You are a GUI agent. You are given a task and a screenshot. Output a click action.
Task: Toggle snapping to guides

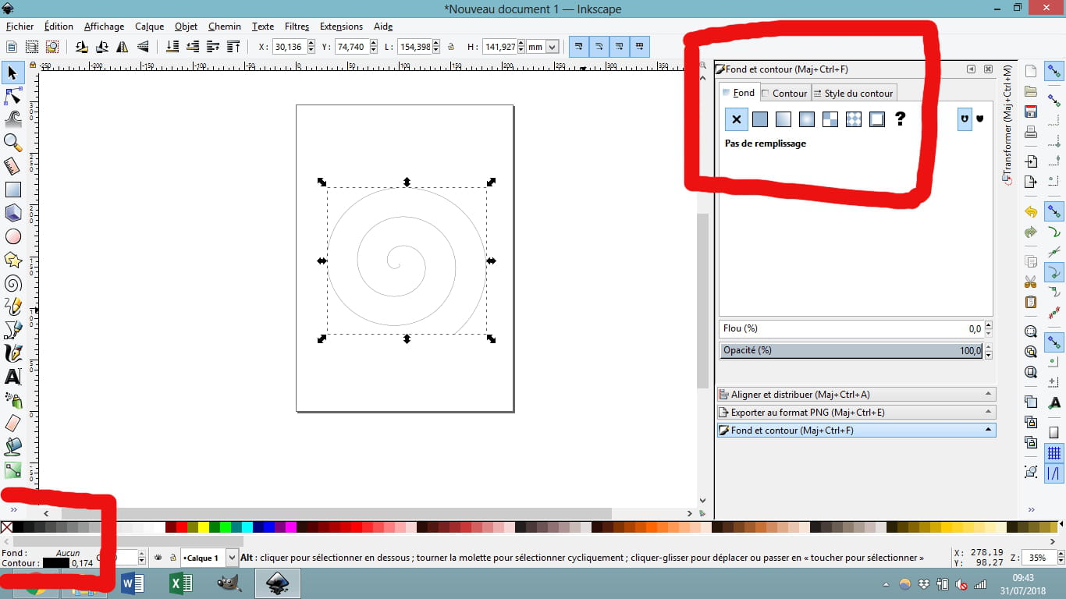(x=1054, y=473)
